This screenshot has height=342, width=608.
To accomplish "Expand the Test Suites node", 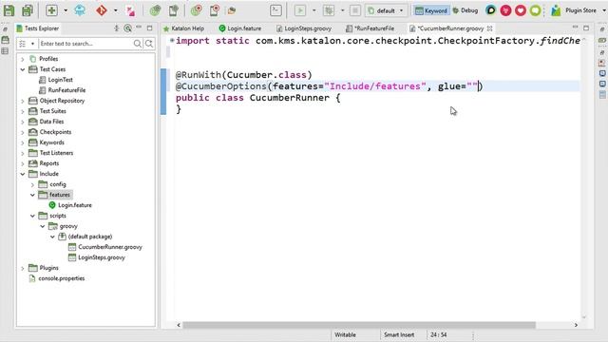I will click(23, 111).
